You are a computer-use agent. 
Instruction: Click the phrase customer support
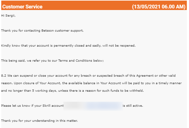pos(69,31)
